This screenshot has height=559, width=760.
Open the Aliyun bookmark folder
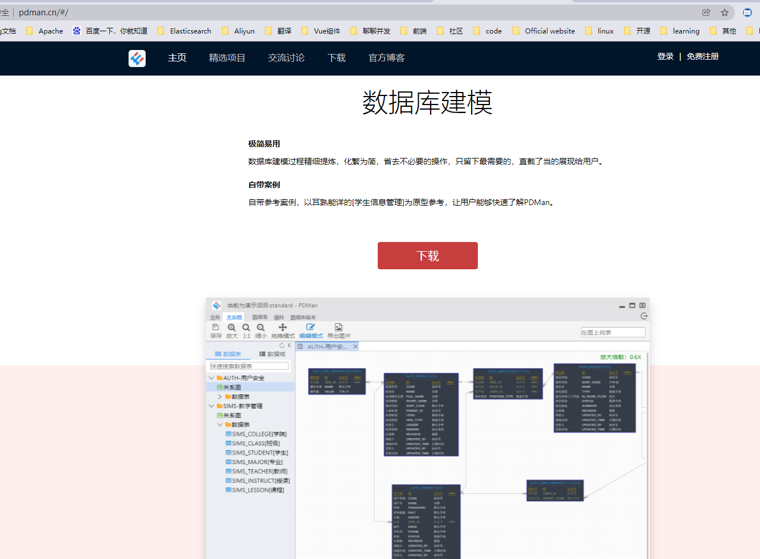pos(238,31)
